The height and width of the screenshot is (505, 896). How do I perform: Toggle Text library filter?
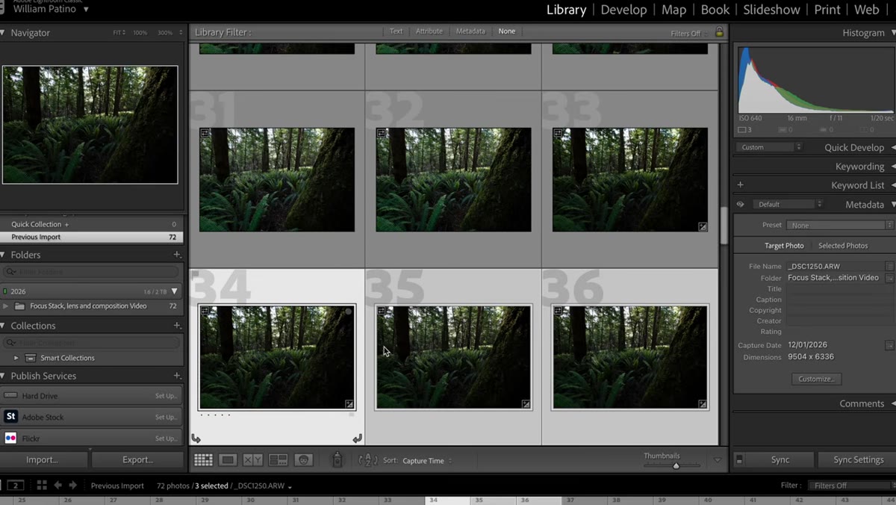pos(396,31)
